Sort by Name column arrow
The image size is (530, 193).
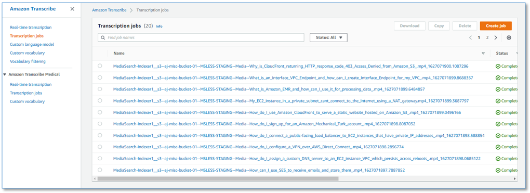point(483,53)
